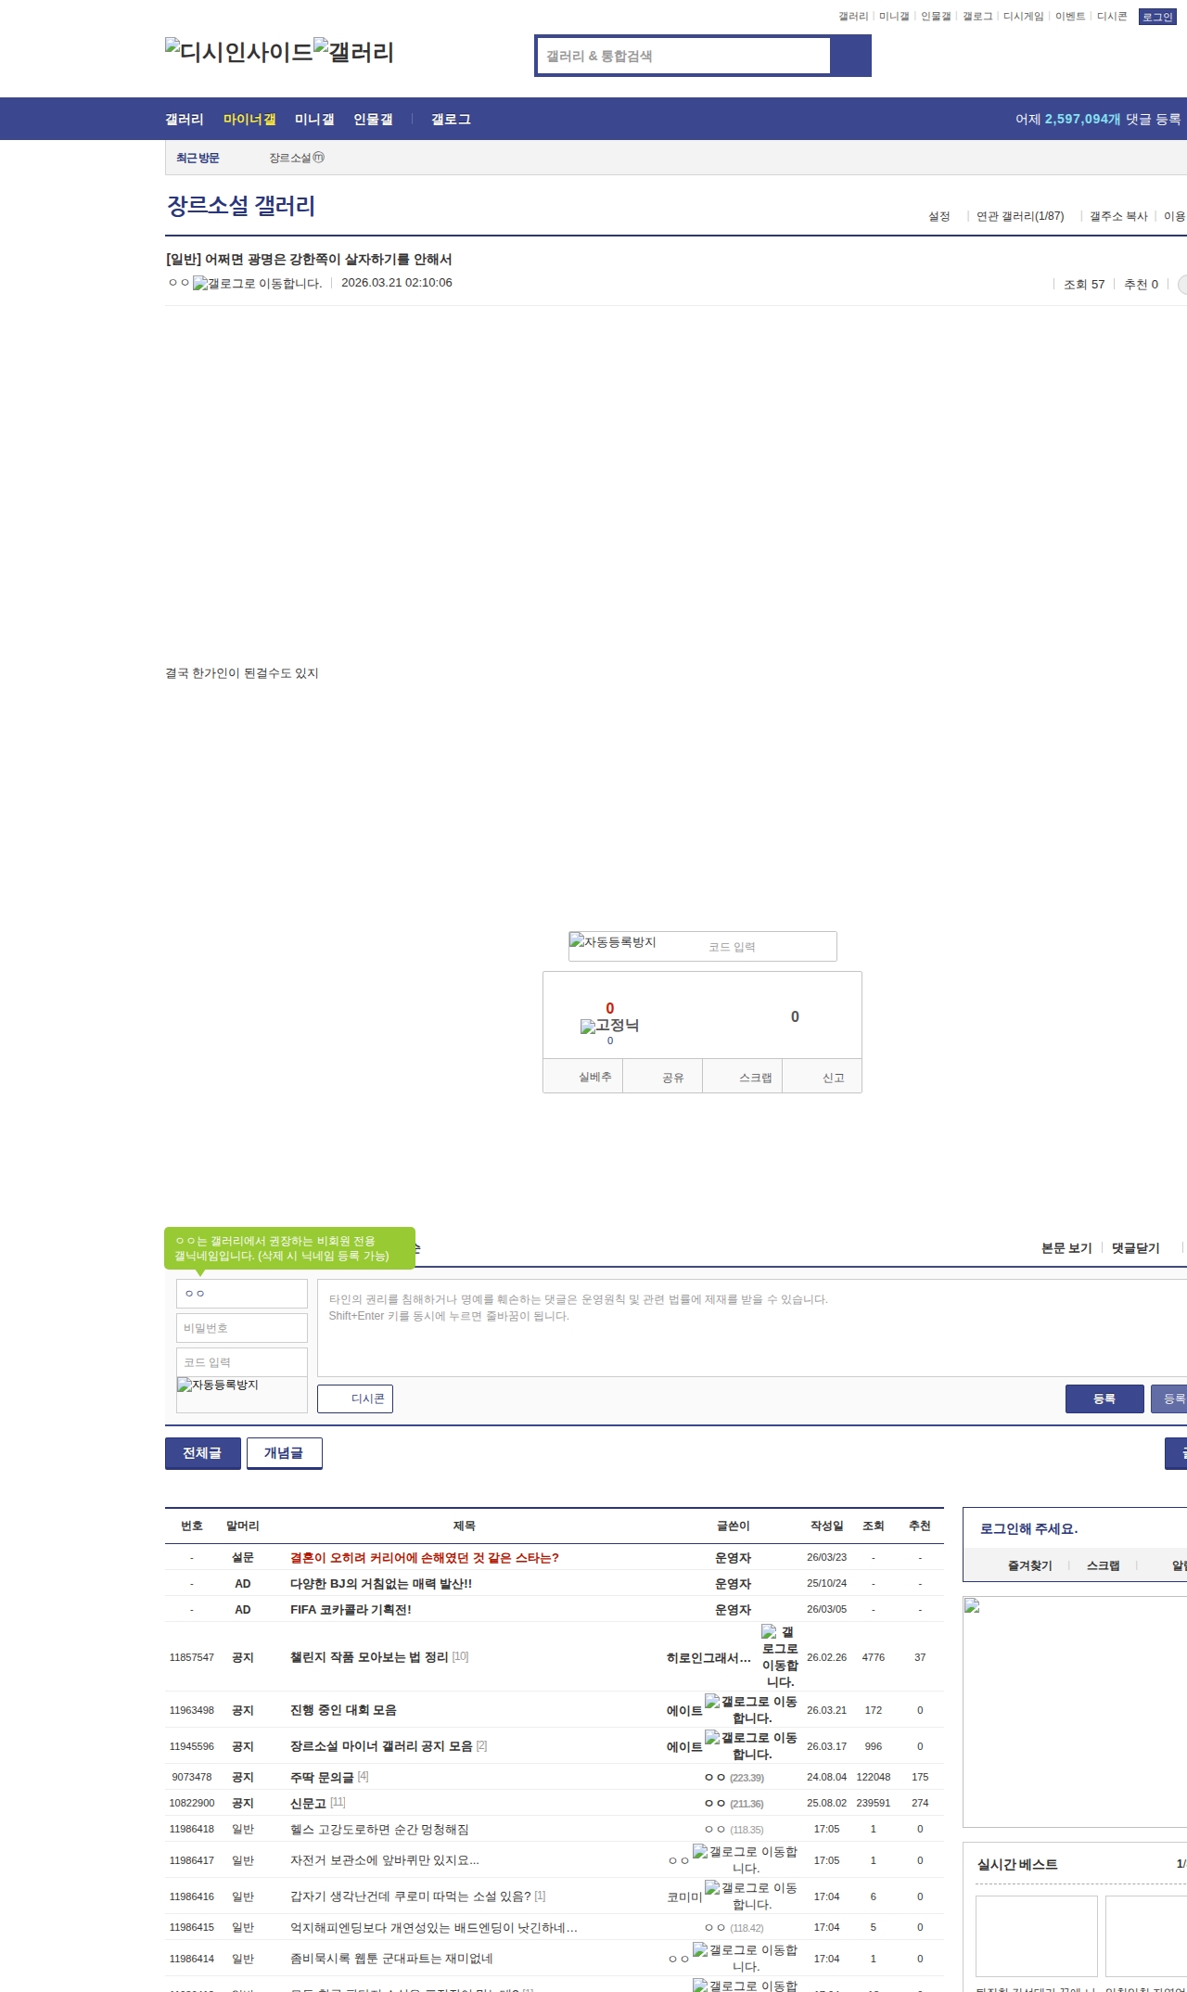Open 마이너갤 in the blue navigation bar
The height and width of the screenshot is (1992, 1187).
click(249, 119)
